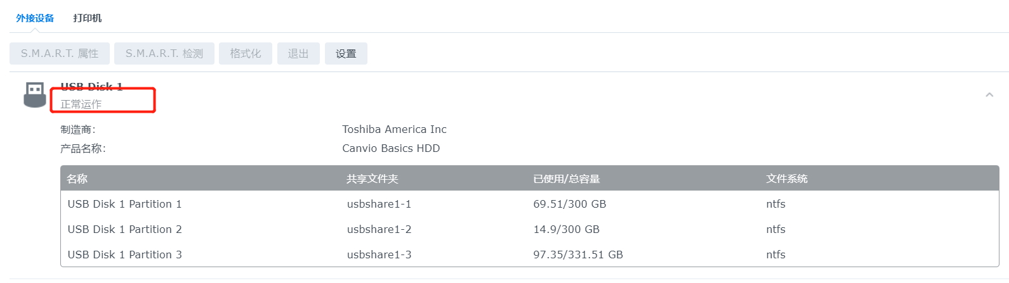Click the USB Disk 1 title
1009x283 pixels.
click(91, 87)
